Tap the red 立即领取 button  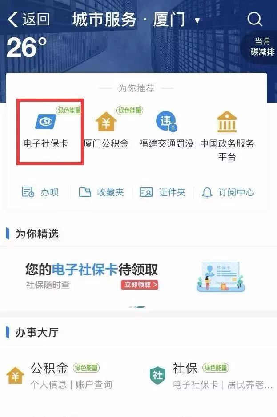(x=140, y=285)
